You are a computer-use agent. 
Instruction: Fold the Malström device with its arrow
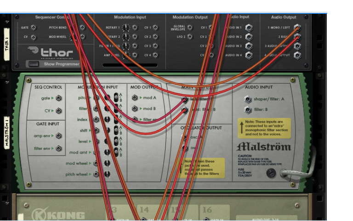7,82
